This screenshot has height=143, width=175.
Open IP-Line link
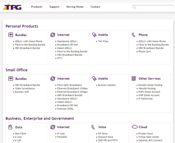click(x=61, y=134)
